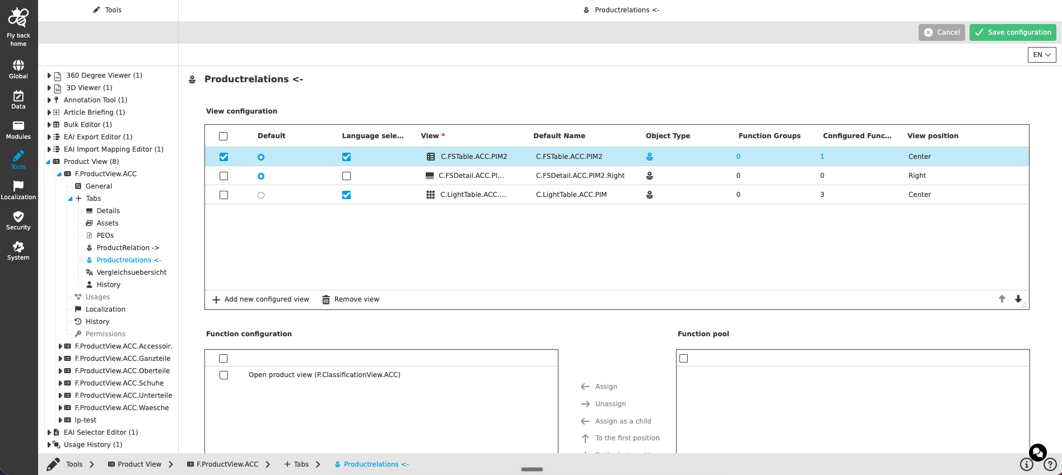Screen dimensions: 1062x475
Task: Check the C.FSDetail row selection checkbox
Action: click(224, 176)
